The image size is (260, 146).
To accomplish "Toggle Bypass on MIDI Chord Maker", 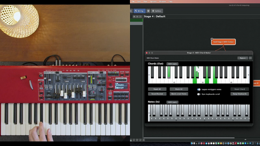I will point(243,58).
